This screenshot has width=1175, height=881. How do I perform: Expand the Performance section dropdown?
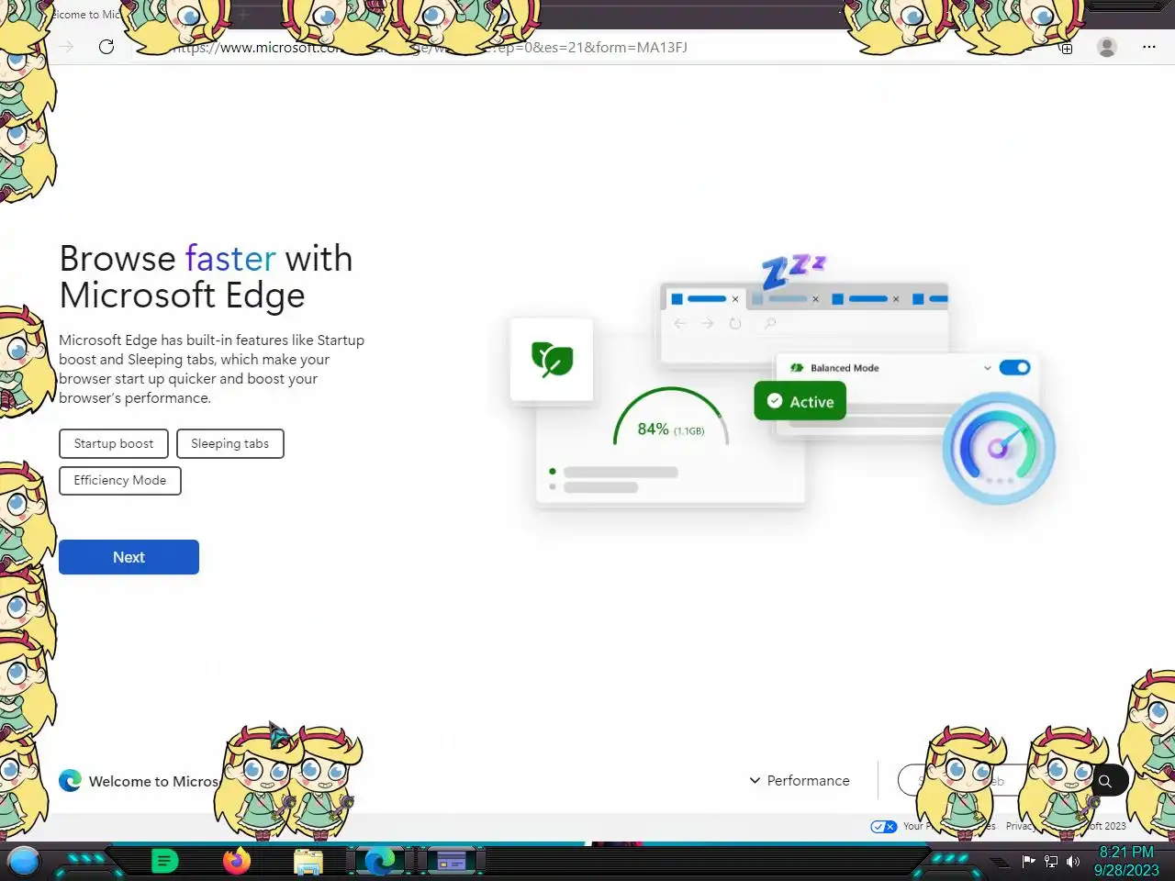800,780
